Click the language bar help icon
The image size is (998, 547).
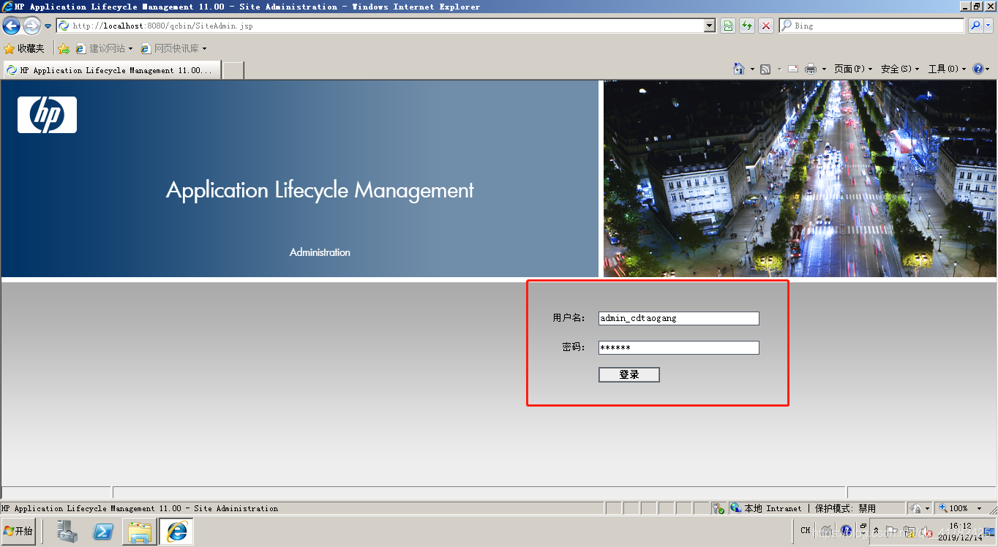point(847,531)
